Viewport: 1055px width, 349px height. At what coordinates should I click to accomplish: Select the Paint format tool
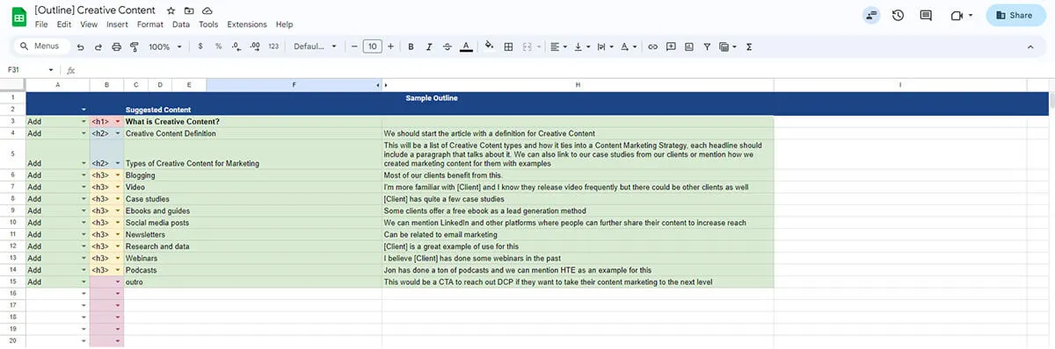click(134, 46)
